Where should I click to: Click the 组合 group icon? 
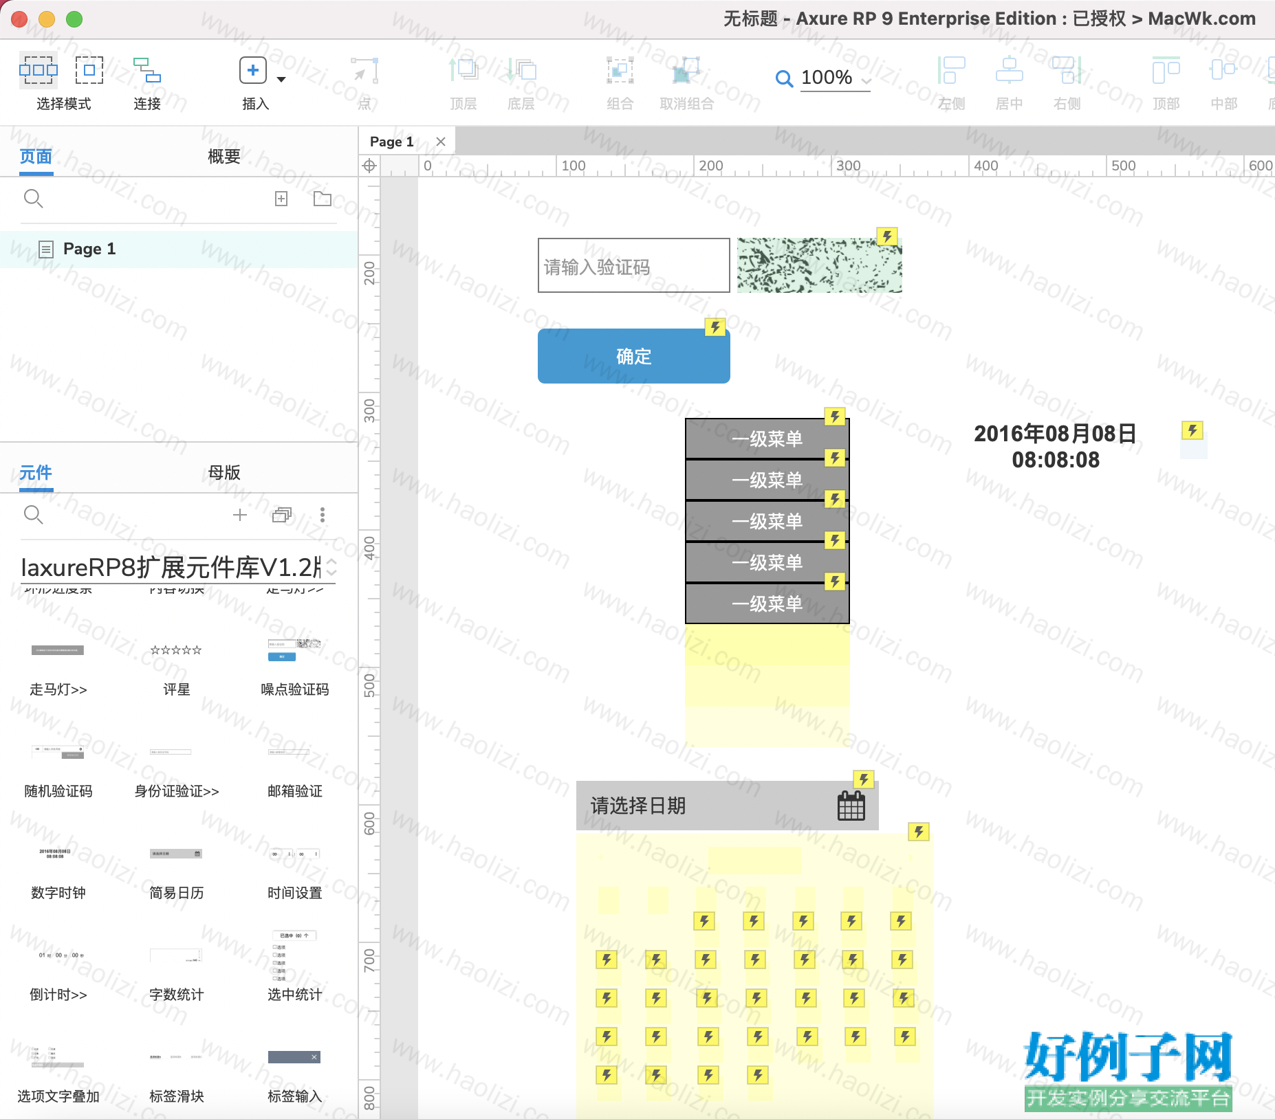[620, 71]
